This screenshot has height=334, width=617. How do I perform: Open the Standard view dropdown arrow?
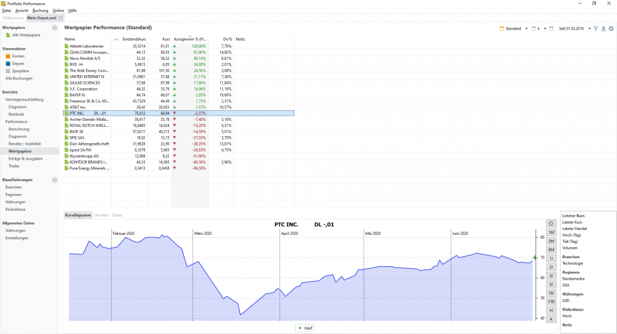526,29
